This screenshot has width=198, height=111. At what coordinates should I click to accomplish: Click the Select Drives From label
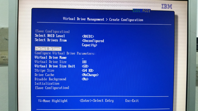[x=51, y=40]
